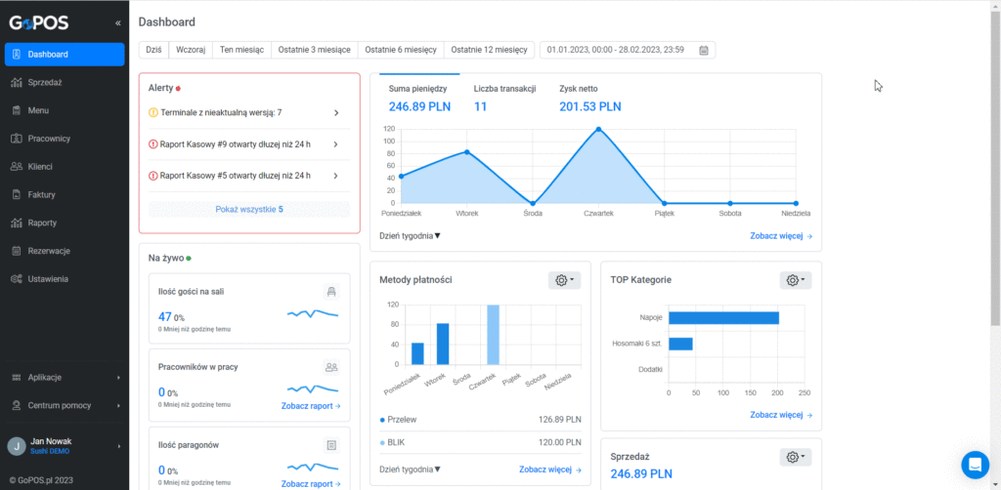Screen dimensions: 1001x490
Task: Click the date range input field
Action: coord(628,50)
